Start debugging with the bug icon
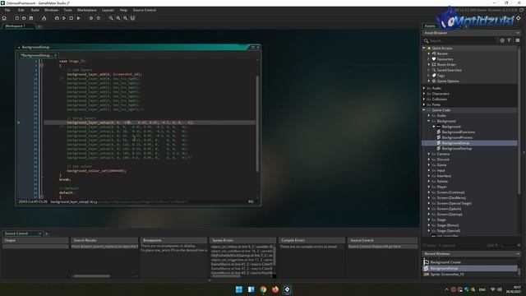Screen dimensions: 526x296 57,18
